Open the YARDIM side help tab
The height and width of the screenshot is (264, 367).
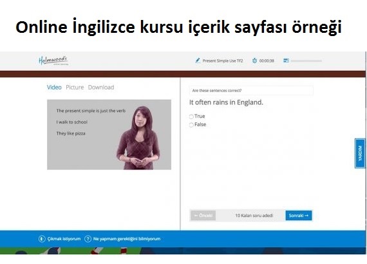pyautogui.click(x=360, y=153)
